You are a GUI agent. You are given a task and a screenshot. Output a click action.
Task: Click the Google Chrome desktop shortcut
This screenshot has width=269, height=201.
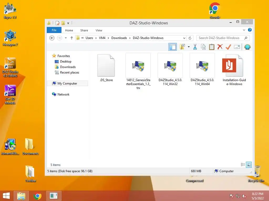[215, 10]
